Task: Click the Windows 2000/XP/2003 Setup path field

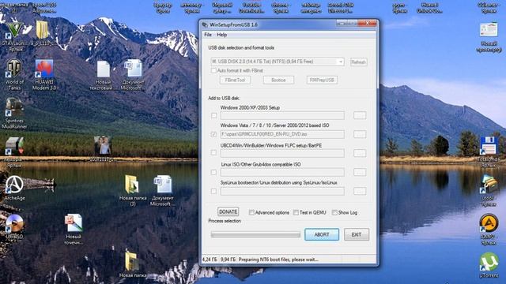Action: 282,115
